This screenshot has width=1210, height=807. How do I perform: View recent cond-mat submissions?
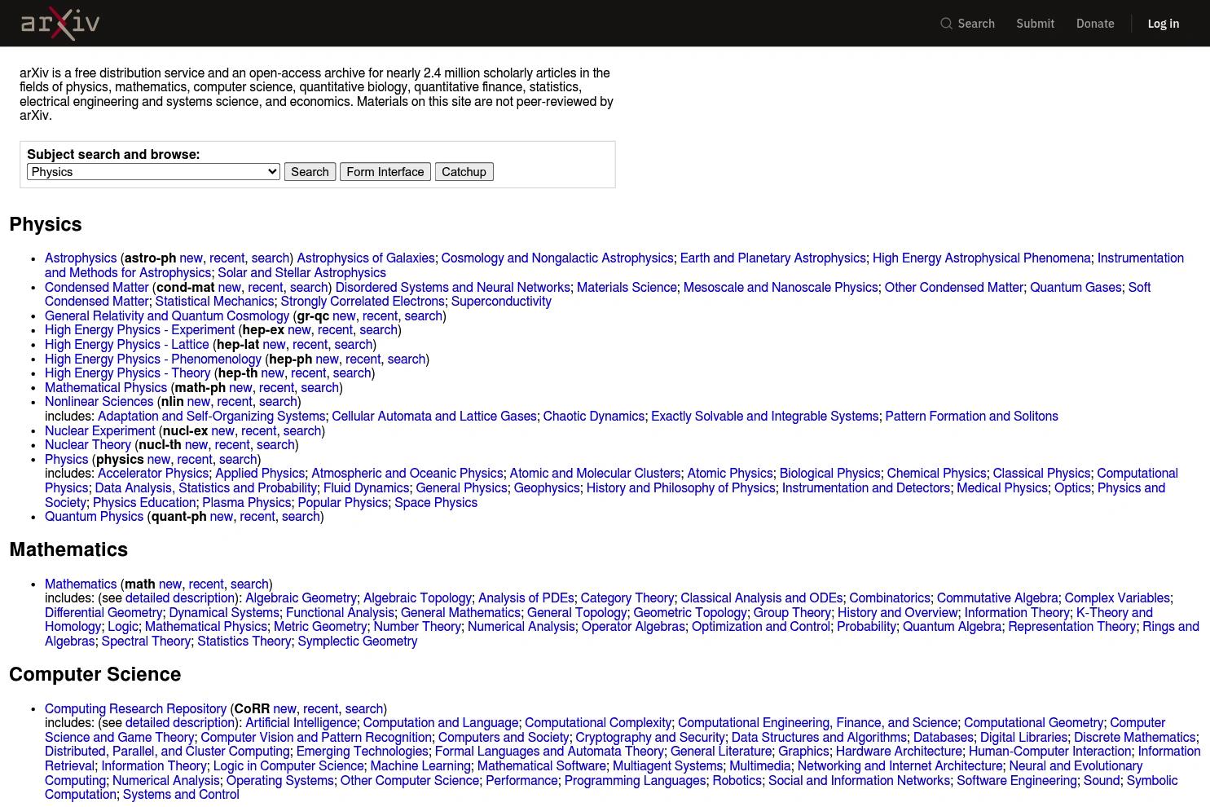click(x=266, y=288)
